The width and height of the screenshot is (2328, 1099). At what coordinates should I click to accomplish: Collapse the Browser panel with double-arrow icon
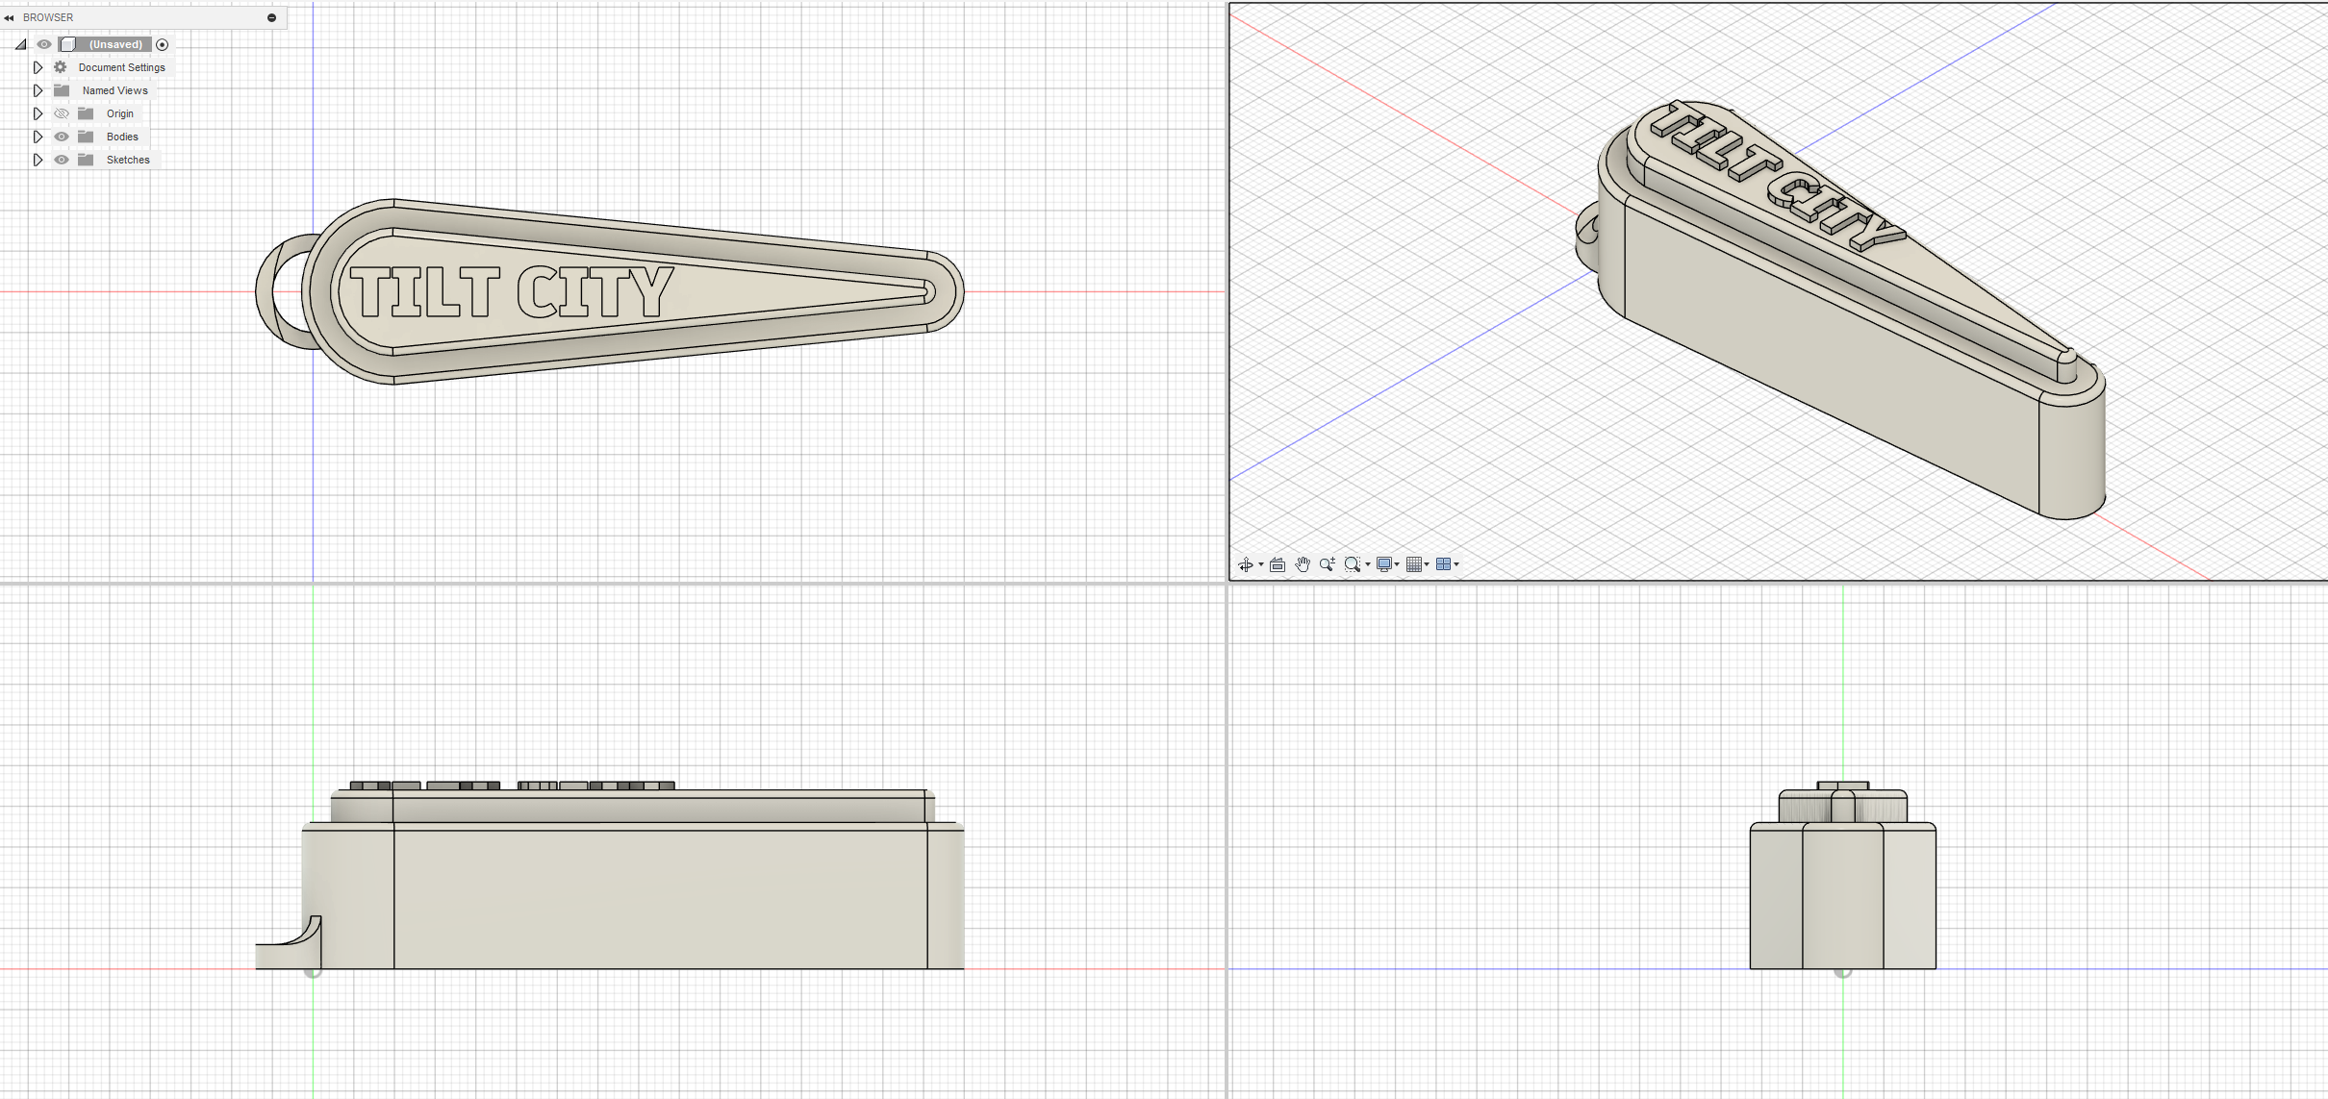coord(10,17)
